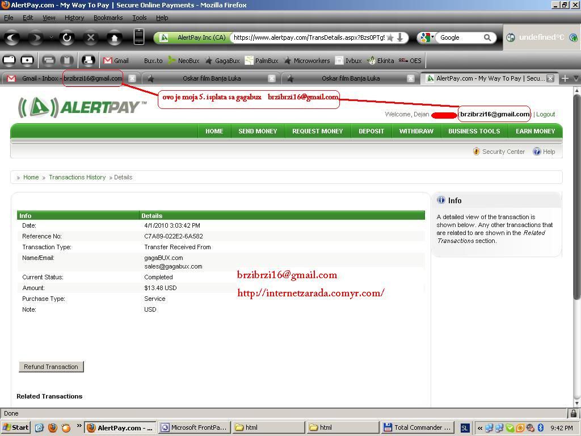Print the page with printer icon
Screen dimensions: 581x436
88,60
